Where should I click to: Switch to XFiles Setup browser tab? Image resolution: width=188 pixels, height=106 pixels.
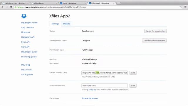tap(44, 3)
